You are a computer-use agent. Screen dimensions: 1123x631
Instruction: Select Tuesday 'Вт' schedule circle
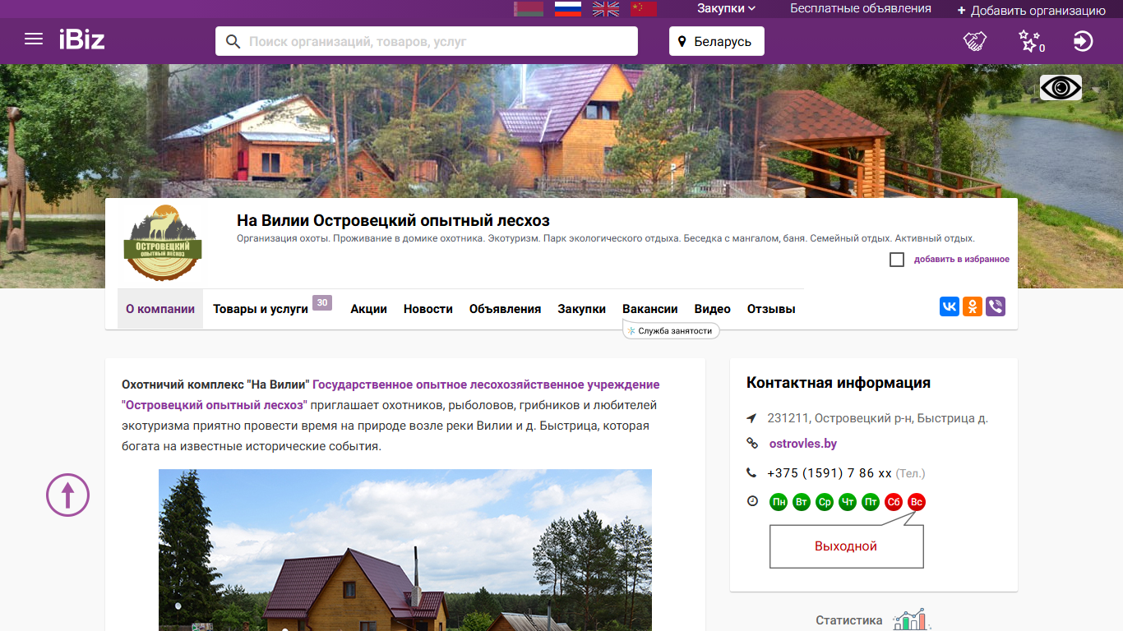[x=802, y=502]
